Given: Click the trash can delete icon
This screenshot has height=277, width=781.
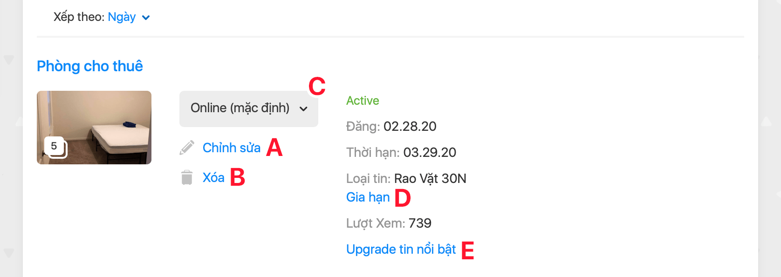Looking at the screenshot, I should coord(187,177).
